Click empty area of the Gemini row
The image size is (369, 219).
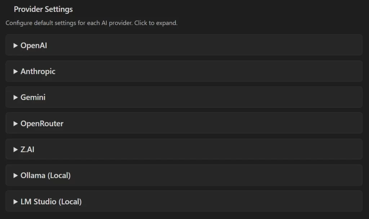click(216, 97)
